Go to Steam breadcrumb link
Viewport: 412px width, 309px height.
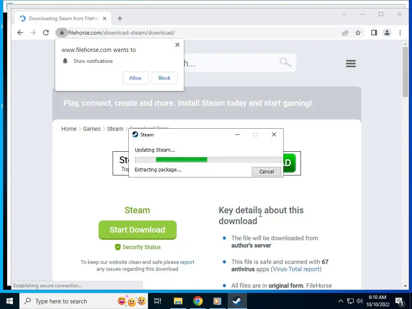pyautogui.click(x=115, y=129)
